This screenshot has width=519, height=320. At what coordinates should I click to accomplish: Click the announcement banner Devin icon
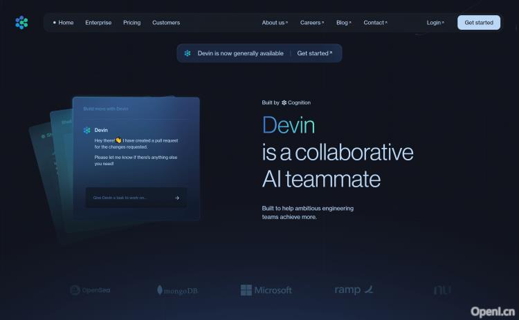tap(188, 53)
